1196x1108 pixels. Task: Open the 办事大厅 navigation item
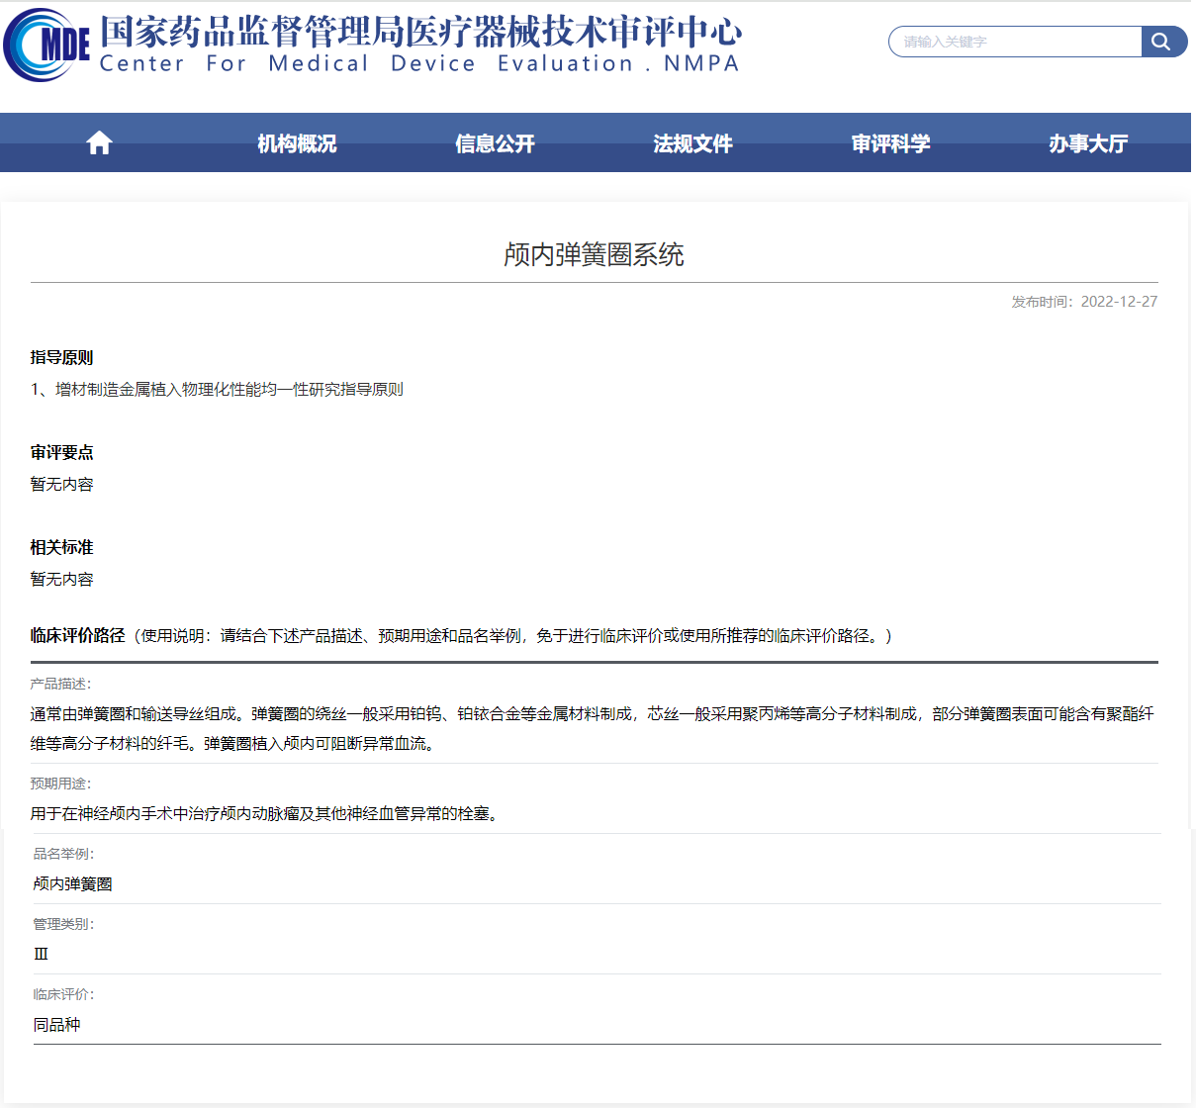[1088, 143]
